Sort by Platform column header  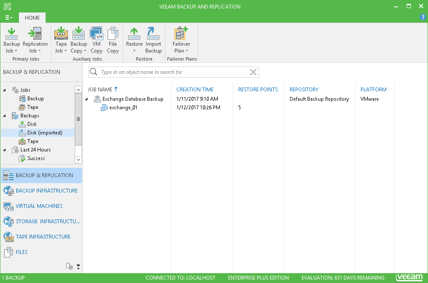pos(373,90)
